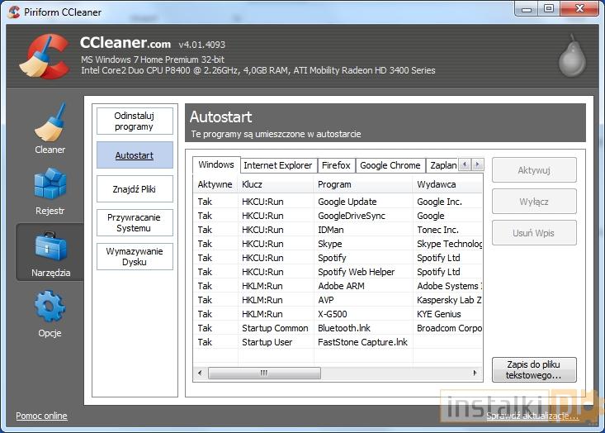
Task: Sort by Wydawca column header
Action: coord(447,184)
